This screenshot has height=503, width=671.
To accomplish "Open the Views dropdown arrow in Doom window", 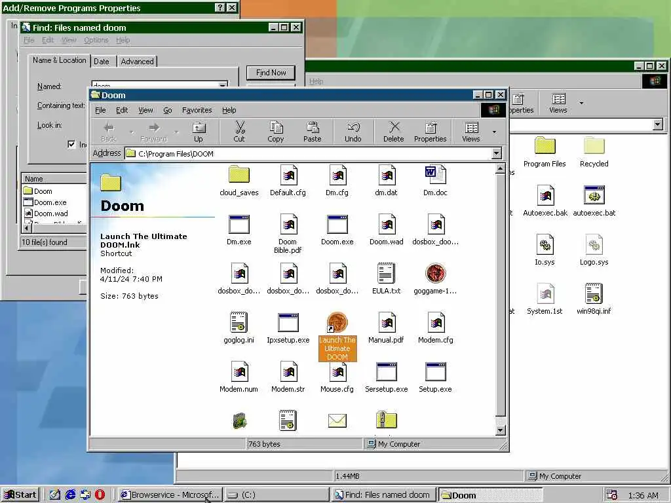I will (x=495, y=132).
